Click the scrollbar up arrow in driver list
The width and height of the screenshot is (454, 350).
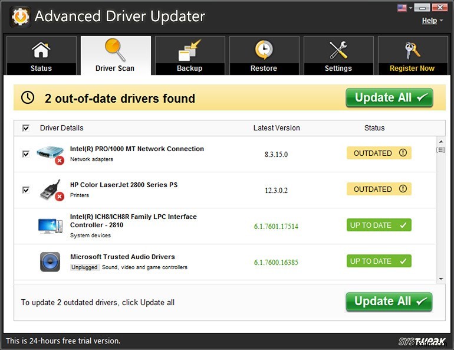click(441, 142)
